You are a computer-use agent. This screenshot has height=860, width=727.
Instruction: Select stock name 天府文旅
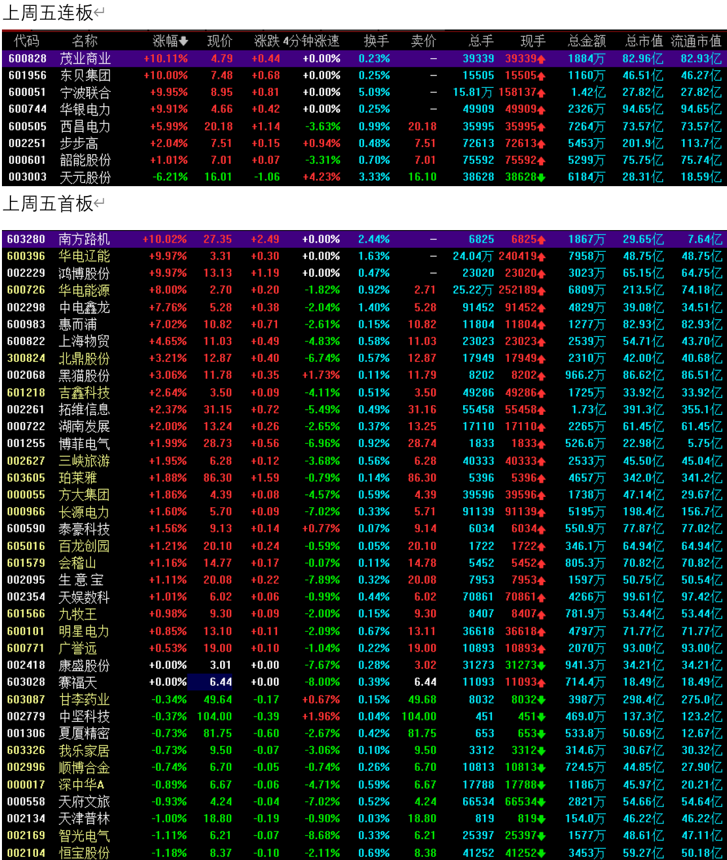click(x=84, y=802)
